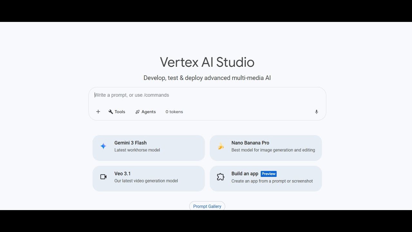This screenshot has width=412, height=232.
Task: Open the Tools menu
Action: click(x=117, y=112)
